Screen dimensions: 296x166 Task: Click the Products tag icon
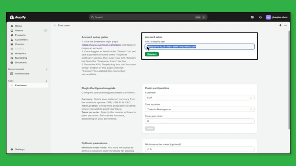tap(12, 35)
